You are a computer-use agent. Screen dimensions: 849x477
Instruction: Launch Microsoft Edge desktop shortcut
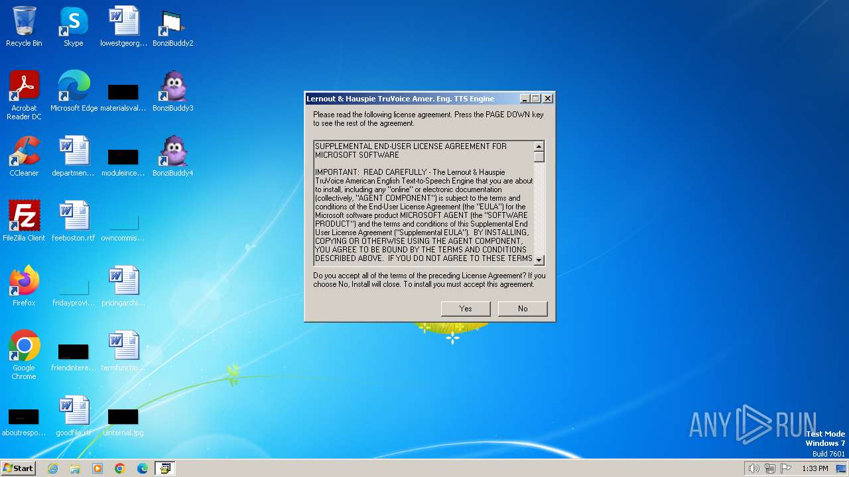coord(74,91)
